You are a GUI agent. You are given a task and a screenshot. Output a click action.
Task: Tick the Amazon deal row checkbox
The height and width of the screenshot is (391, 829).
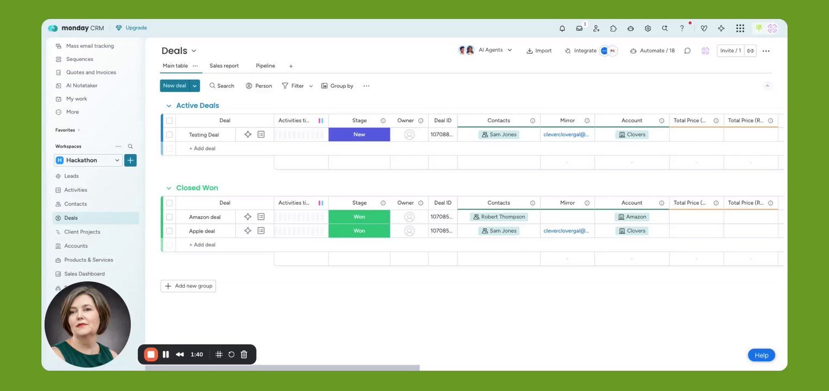169,217
